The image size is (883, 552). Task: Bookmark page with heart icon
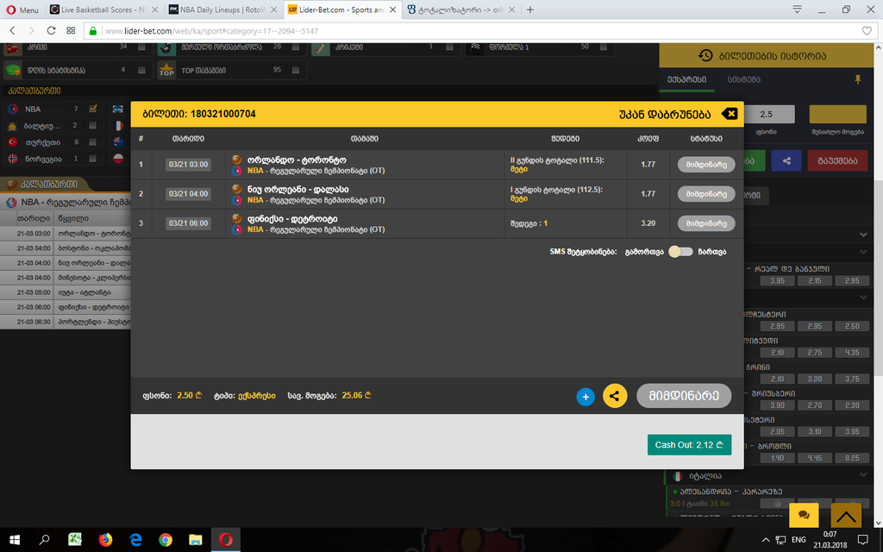[867, 31]
